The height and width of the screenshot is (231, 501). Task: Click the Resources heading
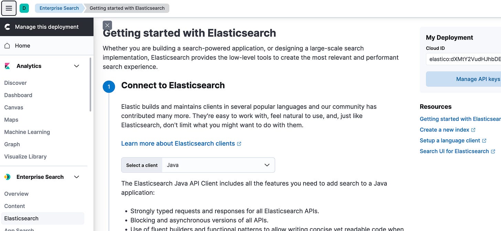[436, 107]
